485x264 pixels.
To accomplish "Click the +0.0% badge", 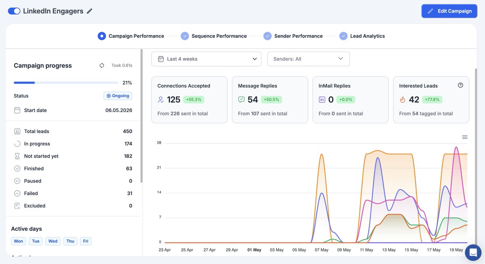I will click(346, 99).
